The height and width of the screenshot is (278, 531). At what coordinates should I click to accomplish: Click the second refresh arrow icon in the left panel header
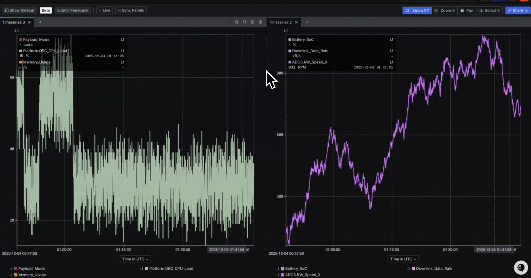coord(244,22)
